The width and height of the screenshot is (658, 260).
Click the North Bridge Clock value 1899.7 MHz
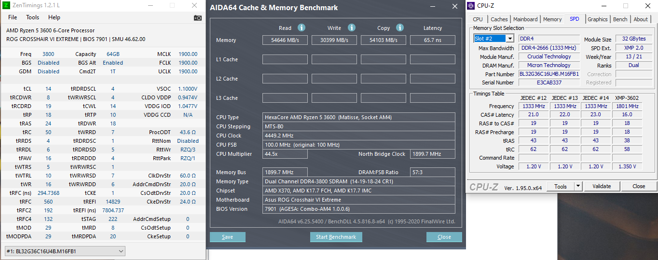433,154
